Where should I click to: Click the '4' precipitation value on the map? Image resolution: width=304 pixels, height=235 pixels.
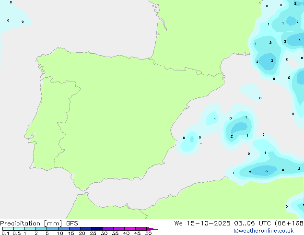[x=300, y=40]
